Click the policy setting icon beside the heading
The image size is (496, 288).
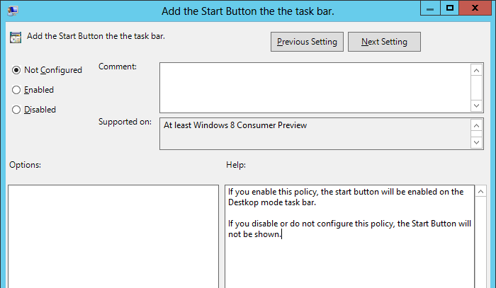click(x=16, y=37)
